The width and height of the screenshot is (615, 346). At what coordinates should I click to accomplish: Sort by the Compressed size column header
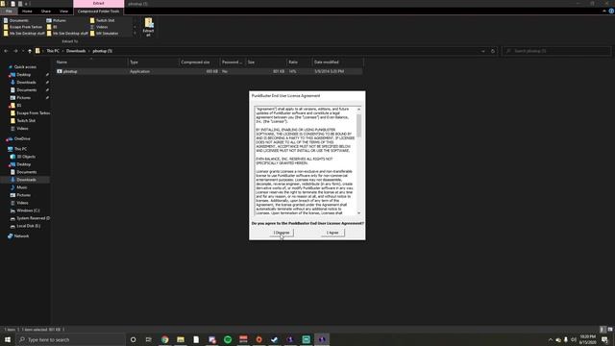[199, 62]
